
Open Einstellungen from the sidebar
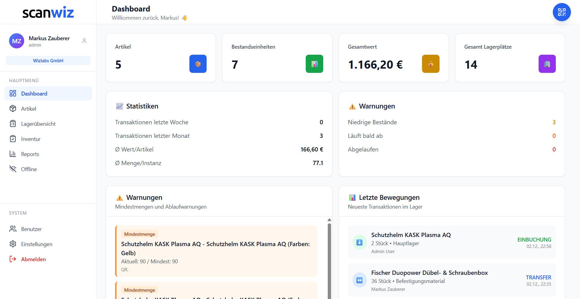[x=37, y=244]
